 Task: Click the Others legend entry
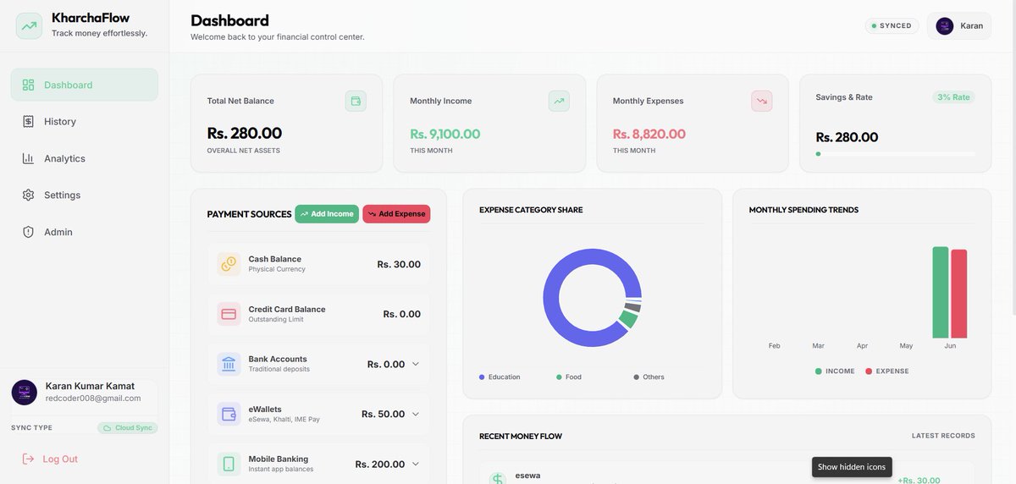(x=649, y=377)
